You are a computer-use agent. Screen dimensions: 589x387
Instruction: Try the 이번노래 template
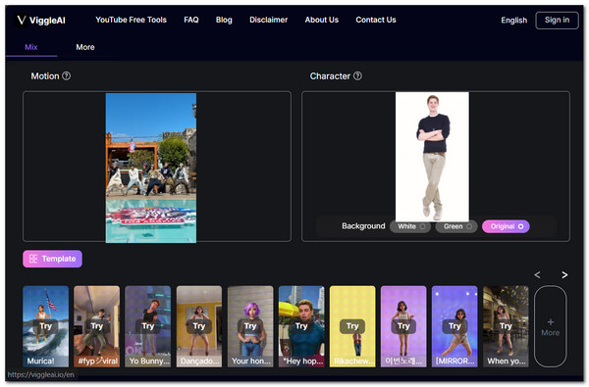click(x=403, y=326)
